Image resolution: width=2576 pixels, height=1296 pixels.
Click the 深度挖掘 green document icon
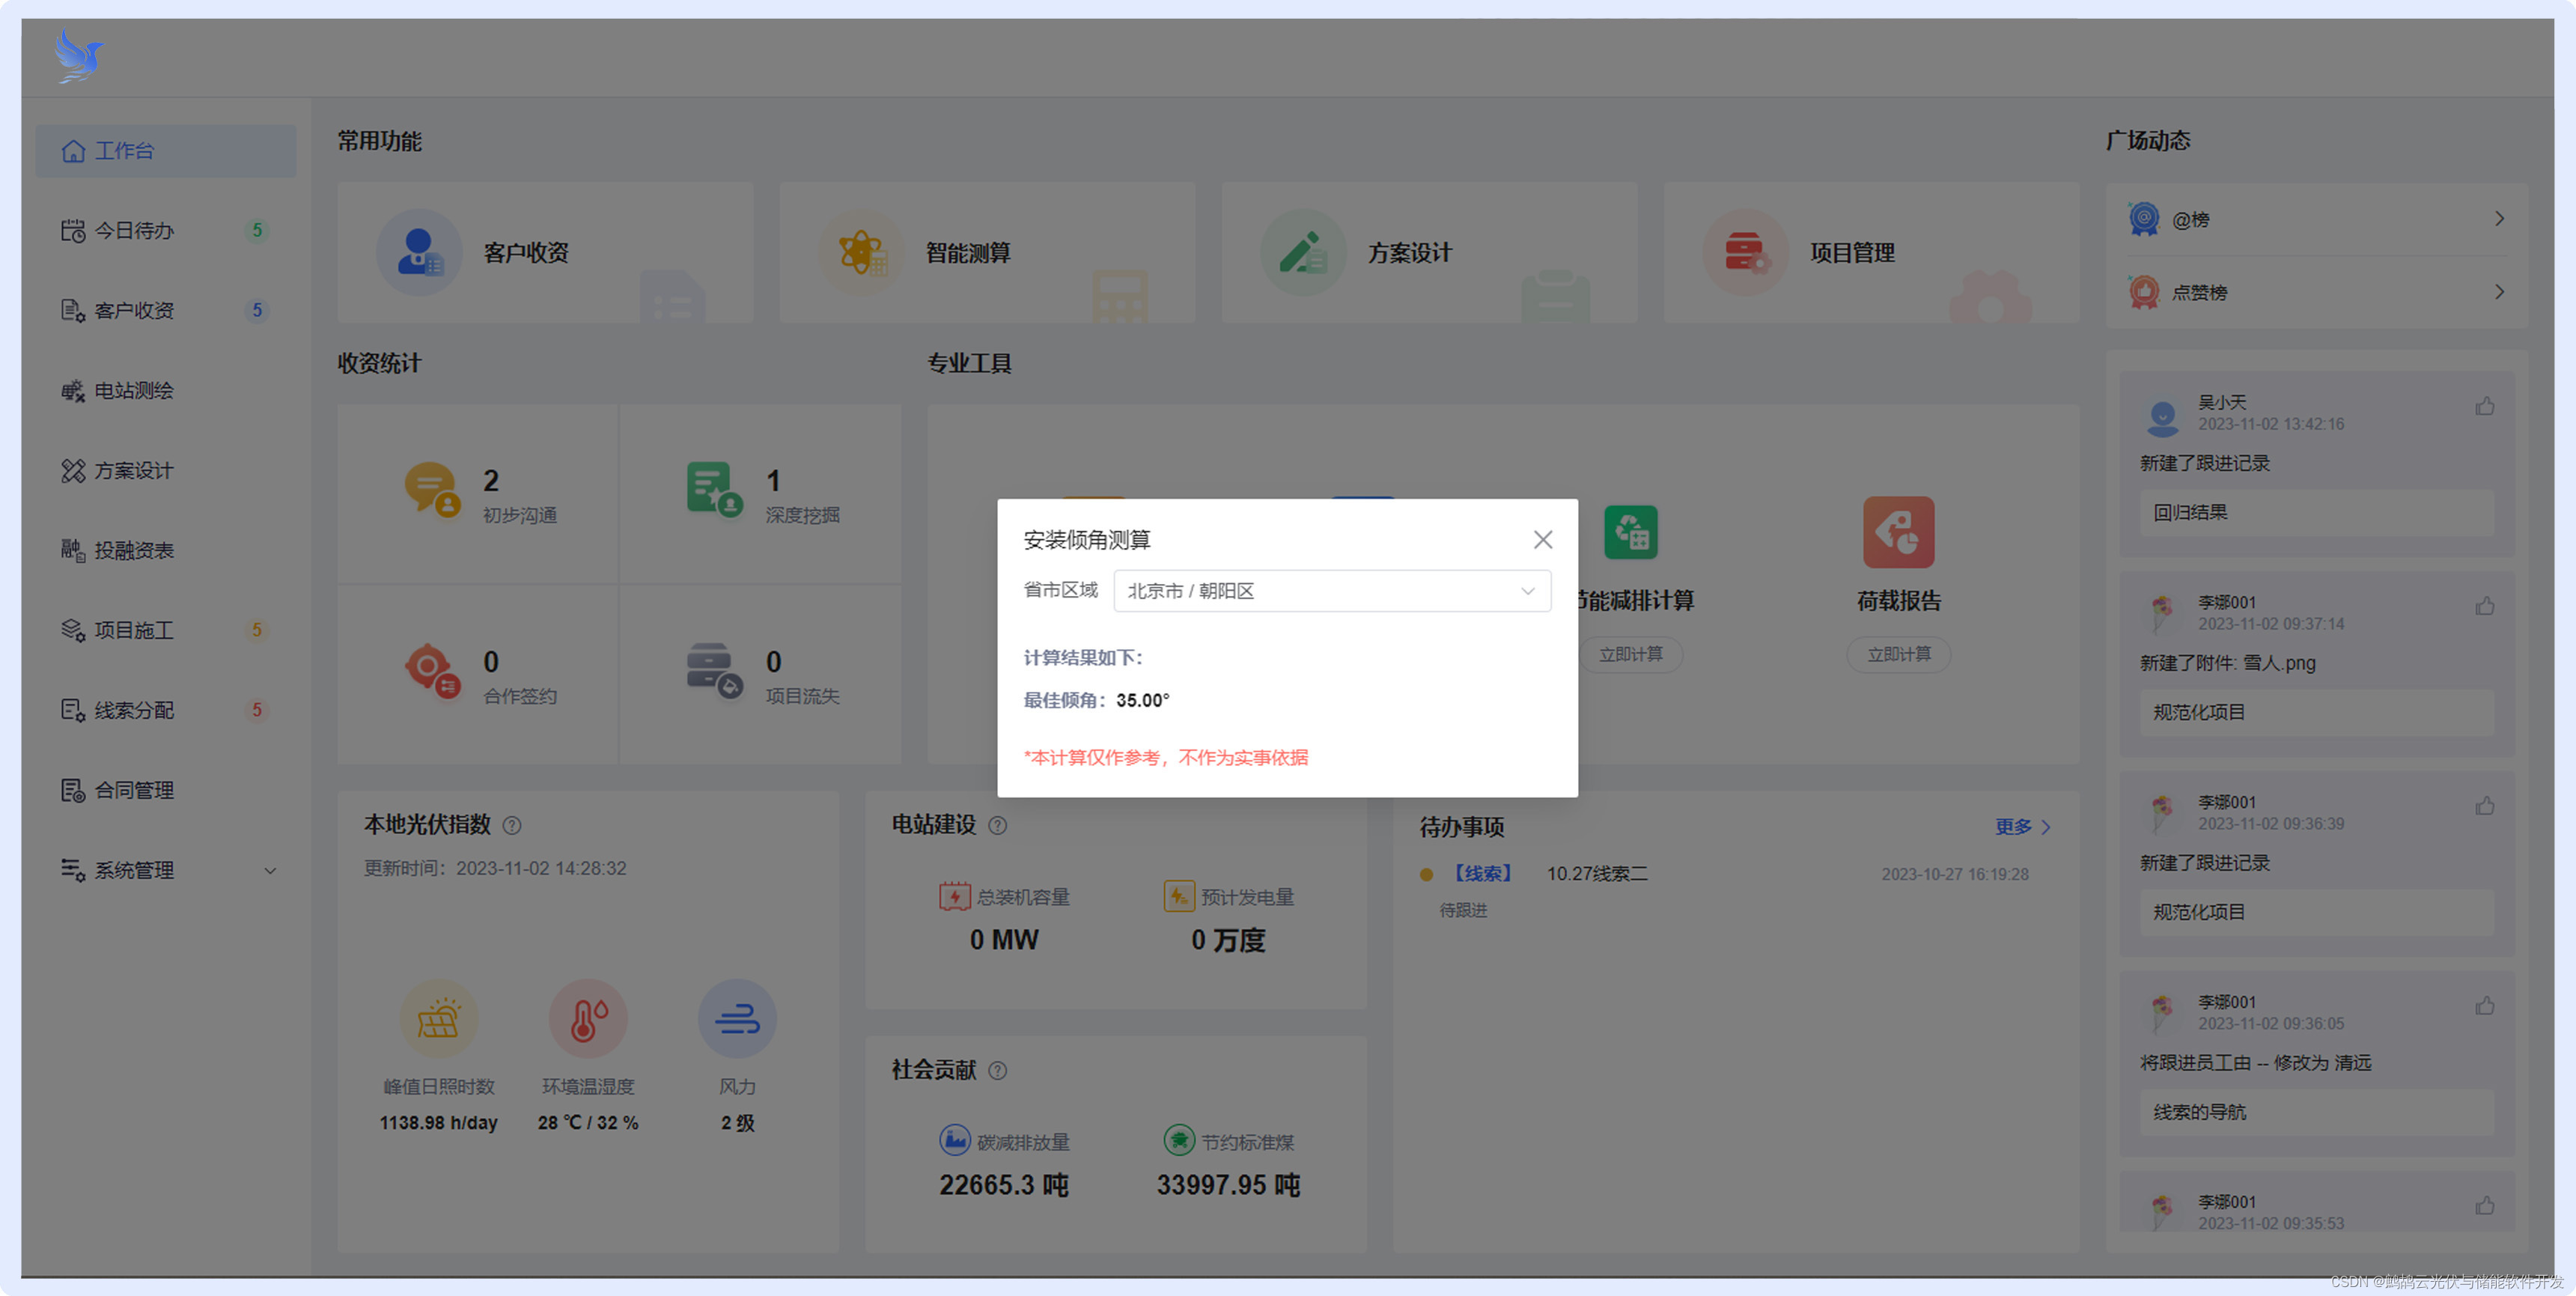714,489
